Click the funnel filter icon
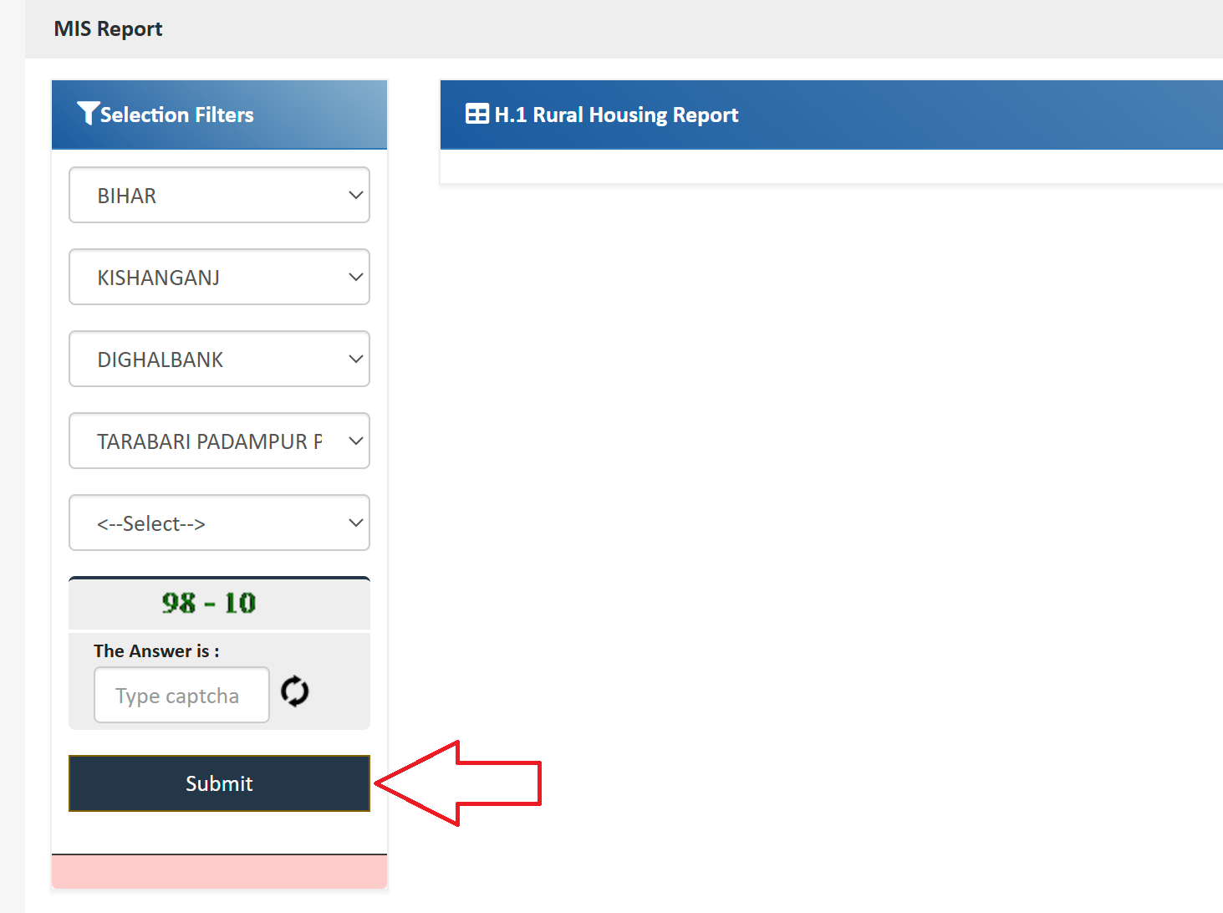Screen dimensions: 1223x913 pyautogui.click(x=88, y=113)
